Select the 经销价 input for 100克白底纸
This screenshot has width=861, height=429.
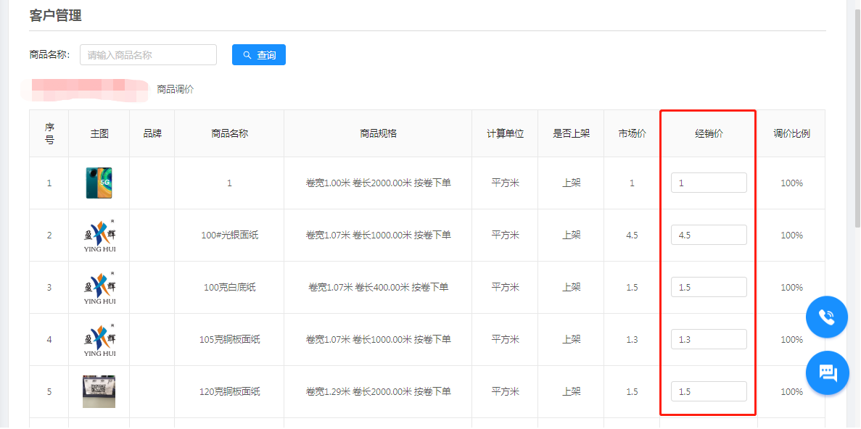click(x=709, y=288)
